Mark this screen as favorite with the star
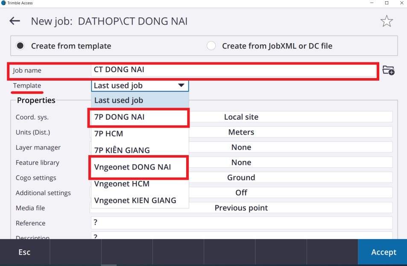 (x=387, y=21)
